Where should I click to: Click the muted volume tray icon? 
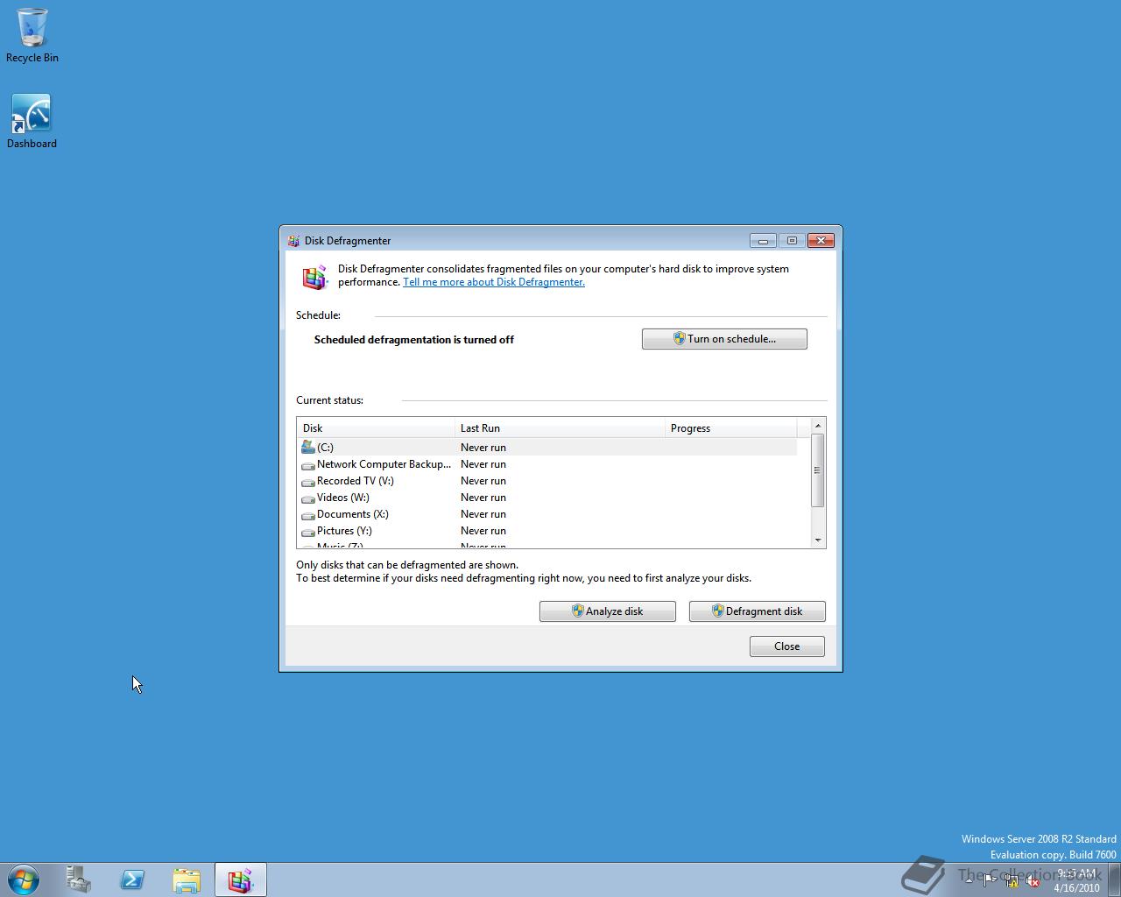coord(1033,881)
